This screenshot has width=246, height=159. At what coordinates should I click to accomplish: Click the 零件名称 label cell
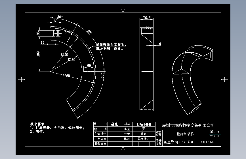click(159, 142)
